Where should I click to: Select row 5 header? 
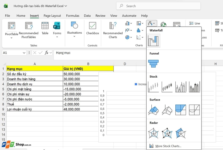tap(3, 89)
